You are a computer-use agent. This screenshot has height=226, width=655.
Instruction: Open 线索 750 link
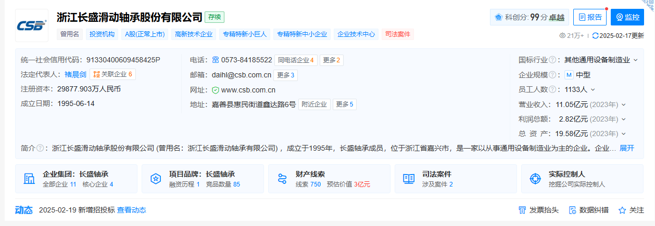[x=308, y=184]
